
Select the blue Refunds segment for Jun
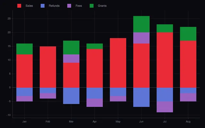tap(141, 97)
